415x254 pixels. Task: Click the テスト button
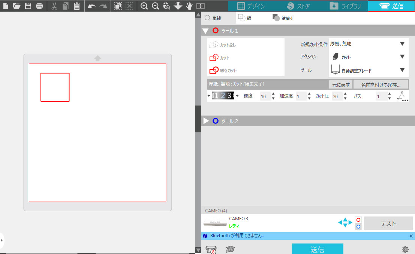pos(388,223)
